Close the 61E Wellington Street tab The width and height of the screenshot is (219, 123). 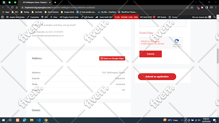[x=50, y=2]
